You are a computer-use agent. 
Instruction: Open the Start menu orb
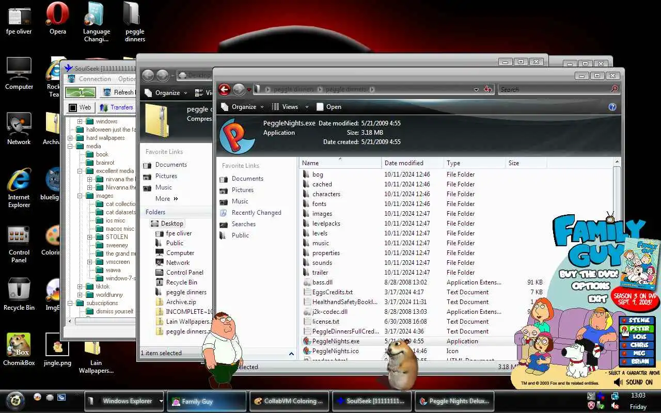15,400
